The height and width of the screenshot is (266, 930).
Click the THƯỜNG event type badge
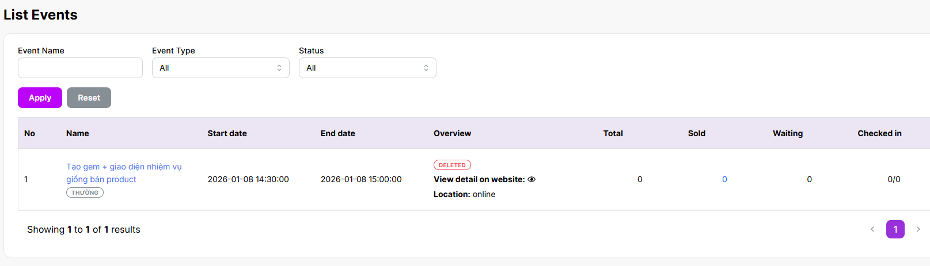pos(85,192)
